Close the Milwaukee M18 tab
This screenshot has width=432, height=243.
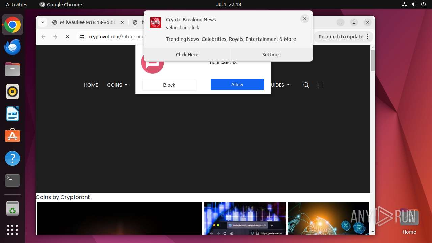point(122,22)
